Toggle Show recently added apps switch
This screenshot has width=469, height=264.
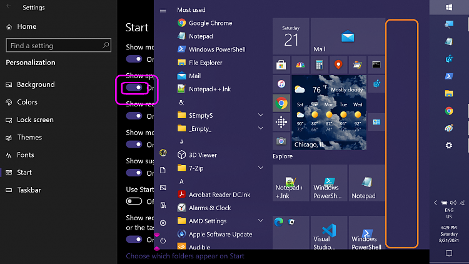click(x=134, y=116)
